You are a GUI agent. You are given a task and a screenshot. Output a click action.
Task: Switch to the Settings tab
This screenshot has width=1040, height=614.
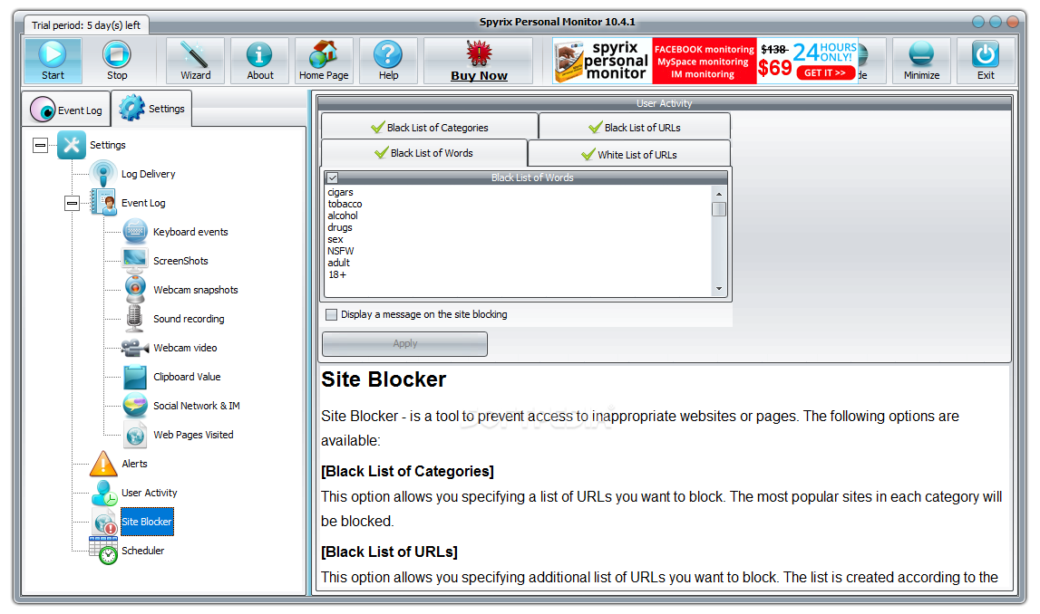pos(152,108)
